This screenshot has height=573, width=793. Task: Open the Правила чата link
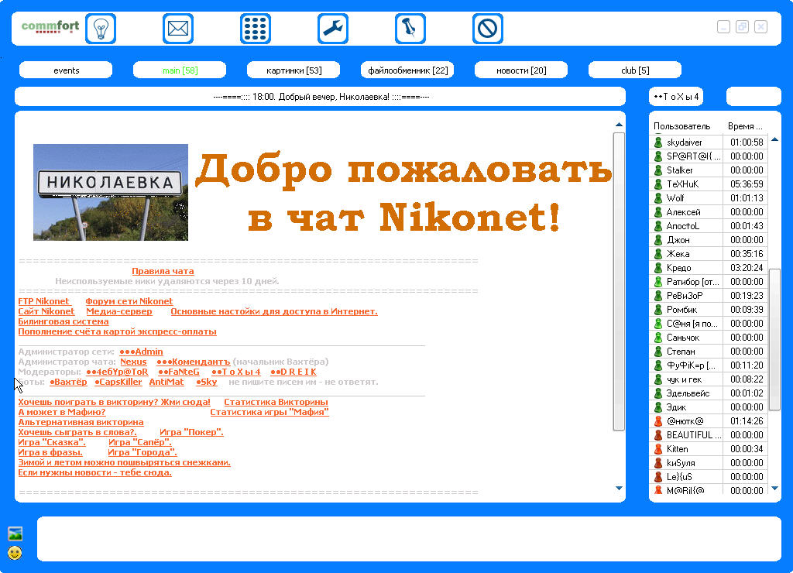(163, 271)
